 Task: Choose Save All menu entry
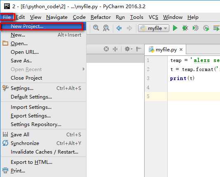pos(43,135)
